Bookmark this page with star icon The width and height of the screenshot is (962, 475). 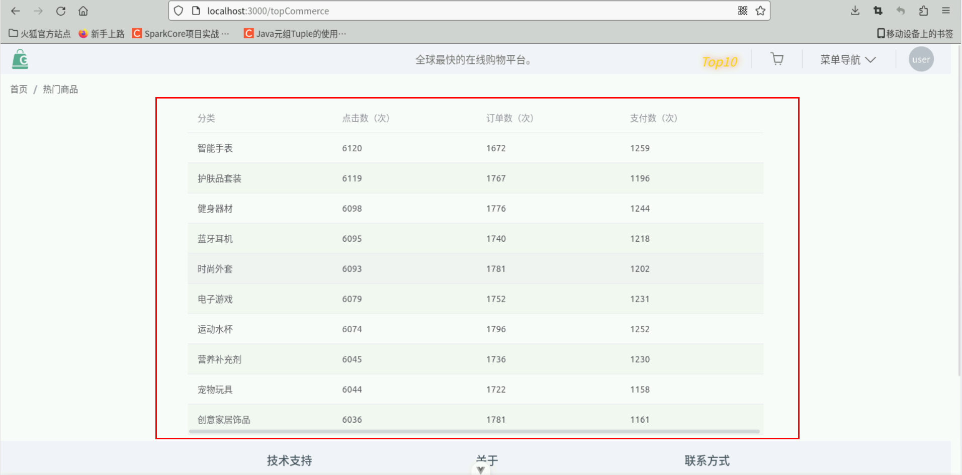point(760,11)
